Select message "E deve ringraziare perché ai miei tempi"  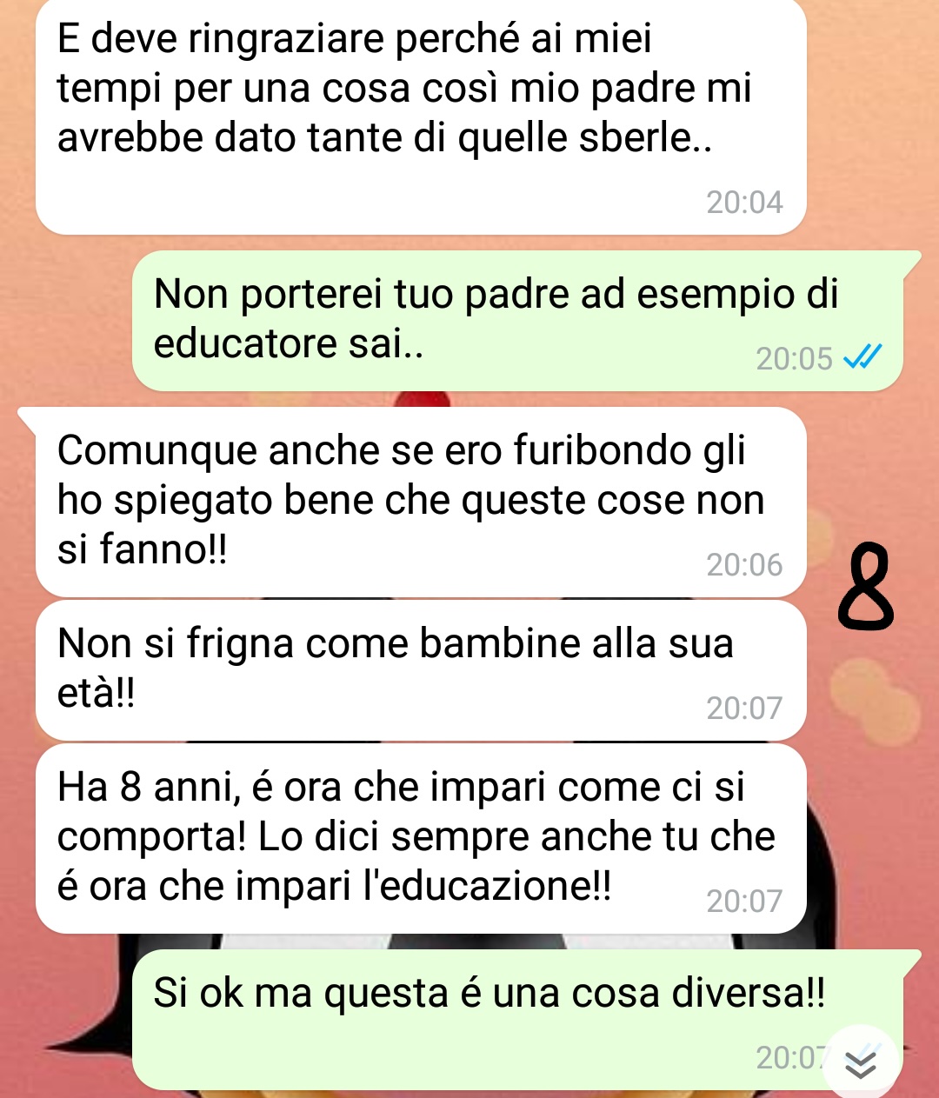[421, 116]
